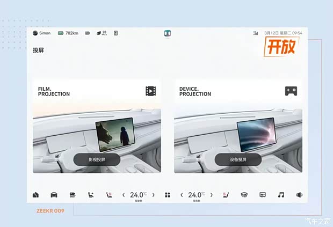Click the game controller device icon
The height and width of the screenshot is (227, 333).
click(x=291, y=91)
